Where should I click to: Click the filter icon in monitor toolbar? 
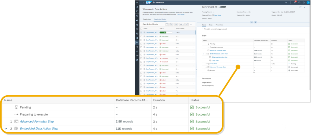point(167,24)
